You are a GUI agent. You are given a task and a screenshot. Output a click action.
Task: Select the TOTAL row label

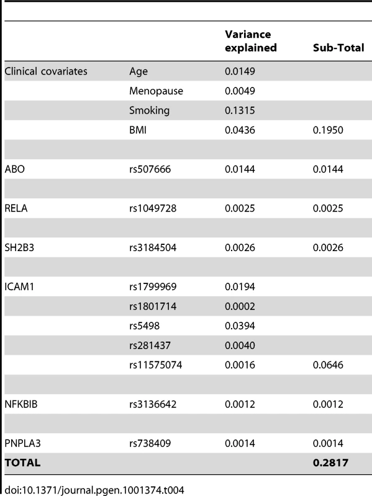click(22, 463)
